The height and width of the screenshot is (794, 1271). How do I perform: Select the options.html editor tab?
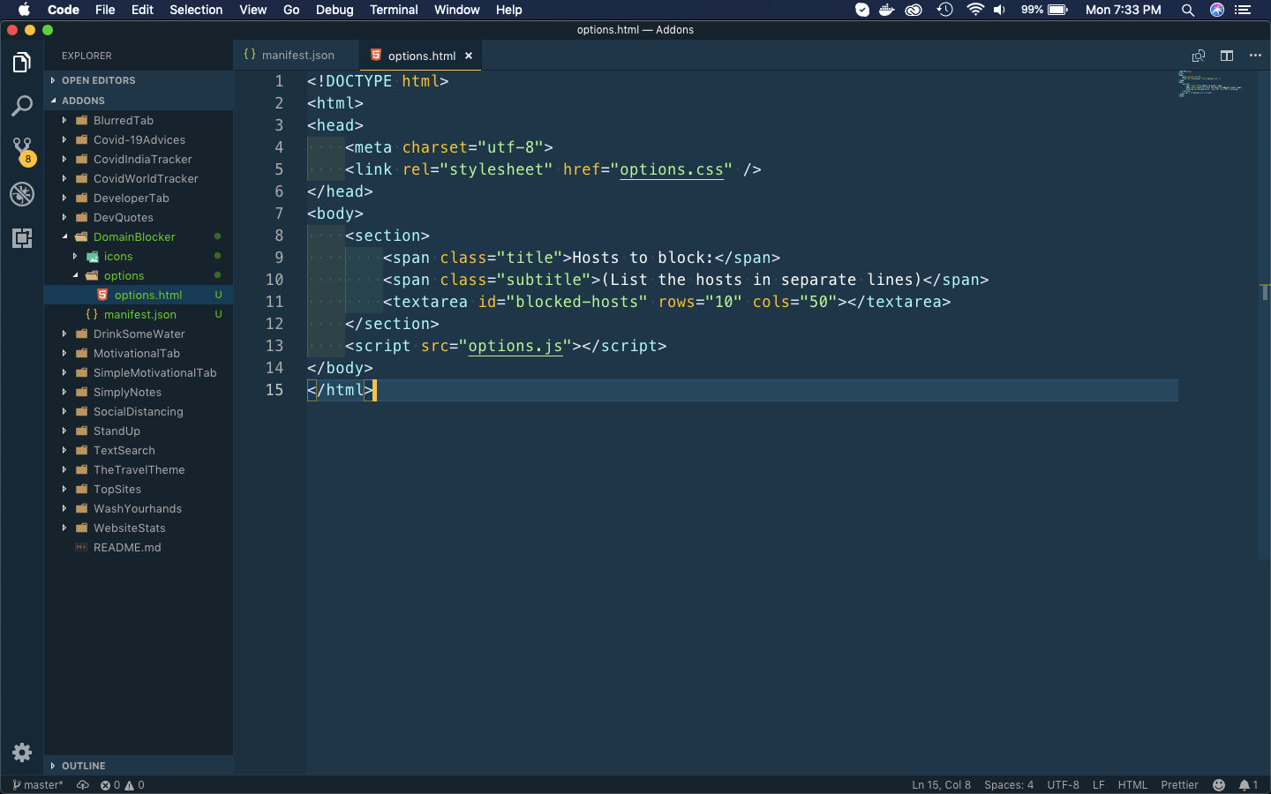(x=421, y=56)
